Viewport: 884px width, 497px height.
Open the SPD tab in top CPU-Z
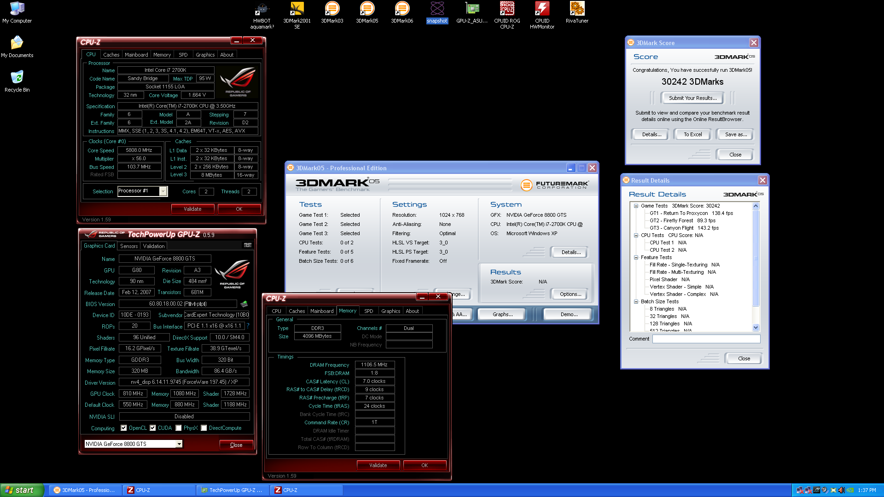point(183,55)
